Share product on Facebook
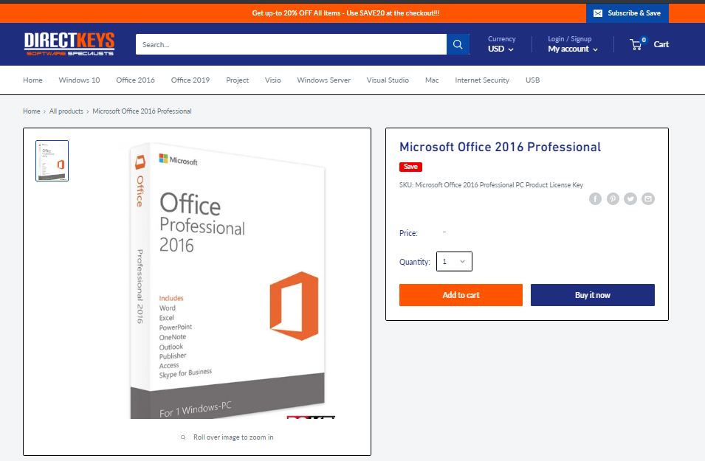This screenshot has height=461, width=705. click(x=595, y=198)
